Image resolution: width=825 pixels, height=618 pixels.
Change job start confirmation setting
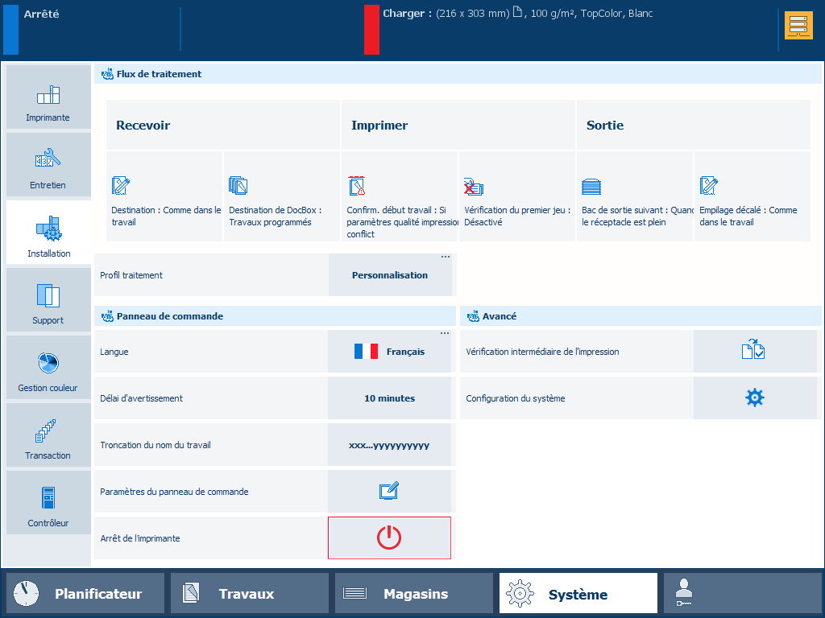tap(400, 197)
